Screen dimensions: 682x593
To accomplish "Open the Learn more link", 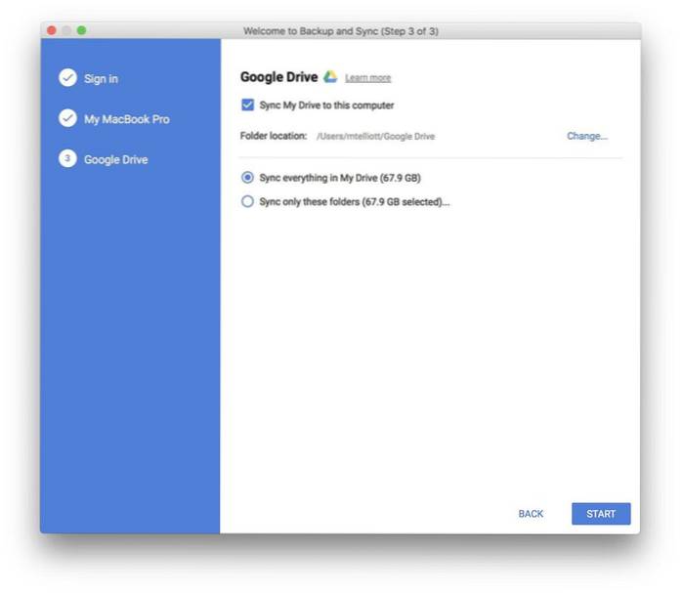I will pyautogui.click(x=367, y=78).
